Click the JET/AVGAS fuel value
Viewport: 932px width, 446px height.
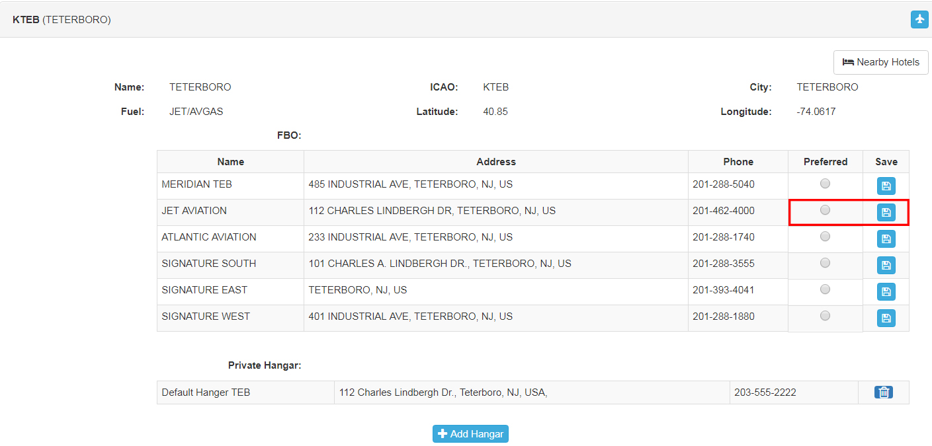(196, 112)
